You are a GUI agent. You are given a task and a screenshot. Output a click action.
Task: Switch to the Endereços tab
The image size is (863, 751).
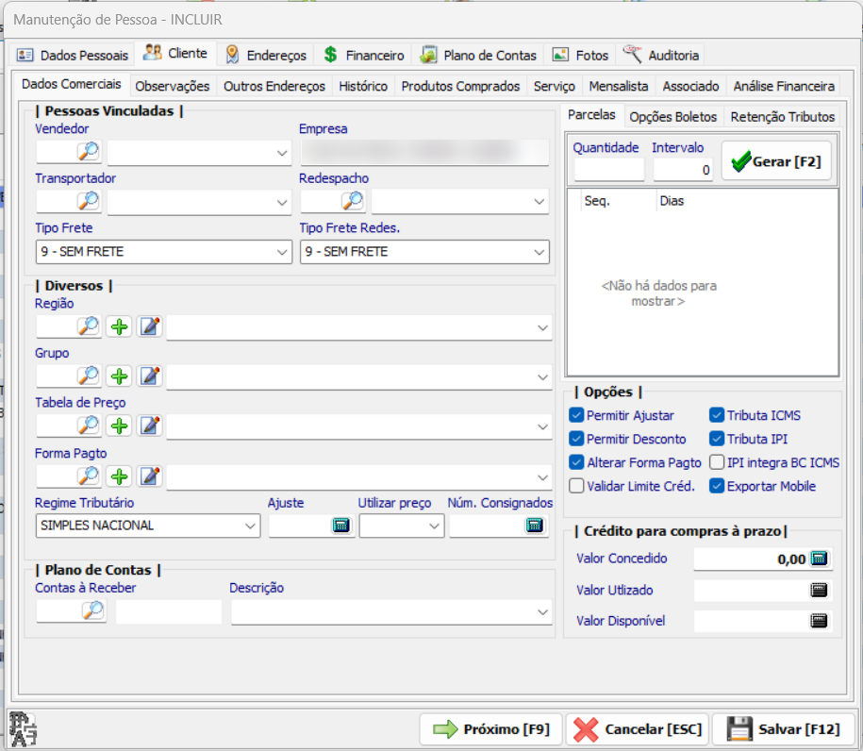click(x=266, y=55)
